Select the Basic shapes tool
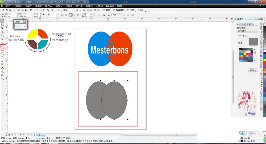Image resolution: width=266 pixels, height=144 pixels. click(x=2, y=53)
